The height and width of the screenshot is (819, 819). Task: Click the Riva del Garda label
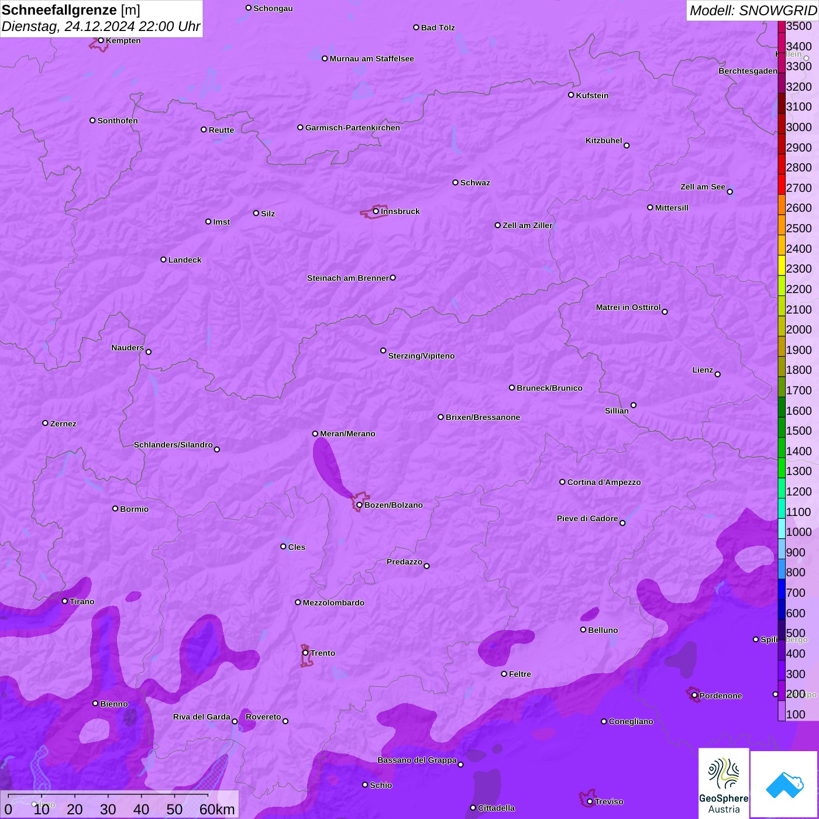click(x=201, y=717)
